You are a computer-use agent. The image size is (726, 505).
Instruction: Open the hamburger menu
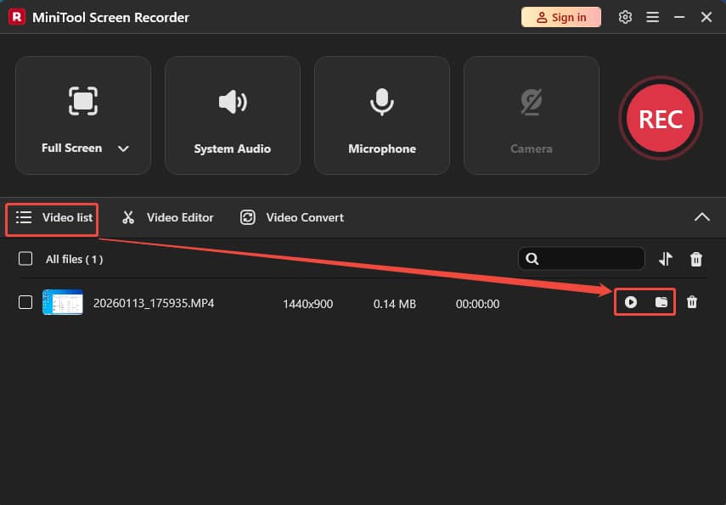click(653, 16)
